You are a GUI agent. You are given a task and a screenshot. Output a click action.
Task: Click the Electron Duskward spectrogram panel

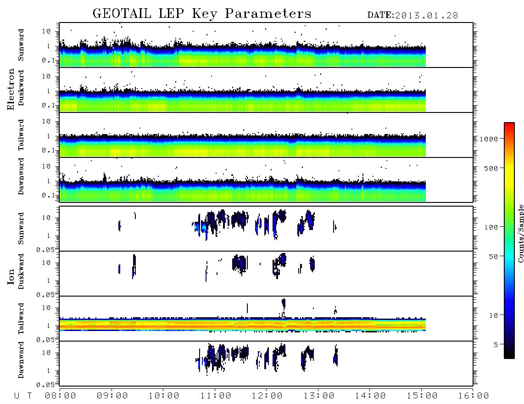[266, 90]
